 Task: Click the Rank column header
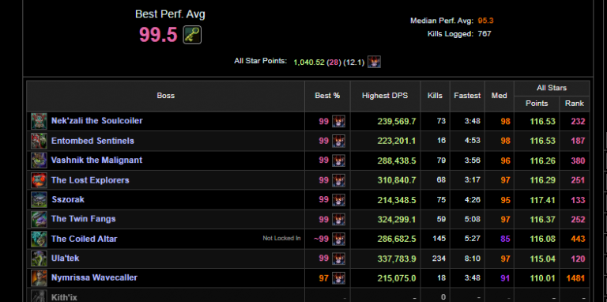[575, 104]
